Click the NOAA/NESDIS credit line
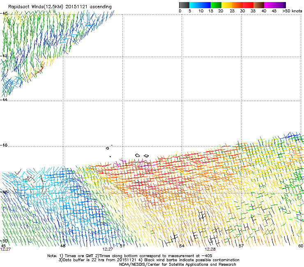This screenshot has height=267, width=304. (x=177, y=265)
